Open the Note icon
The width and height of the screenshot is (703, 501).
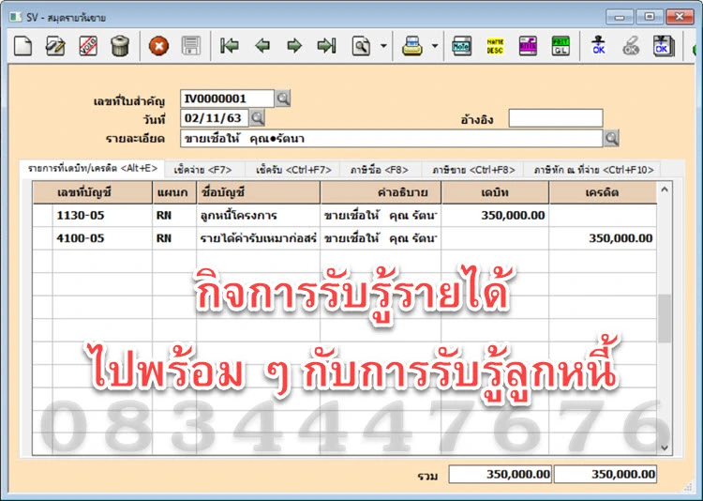coord(462,46)
